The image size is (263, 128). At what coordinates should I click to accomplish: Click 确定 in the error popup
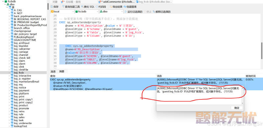[237, 108]
